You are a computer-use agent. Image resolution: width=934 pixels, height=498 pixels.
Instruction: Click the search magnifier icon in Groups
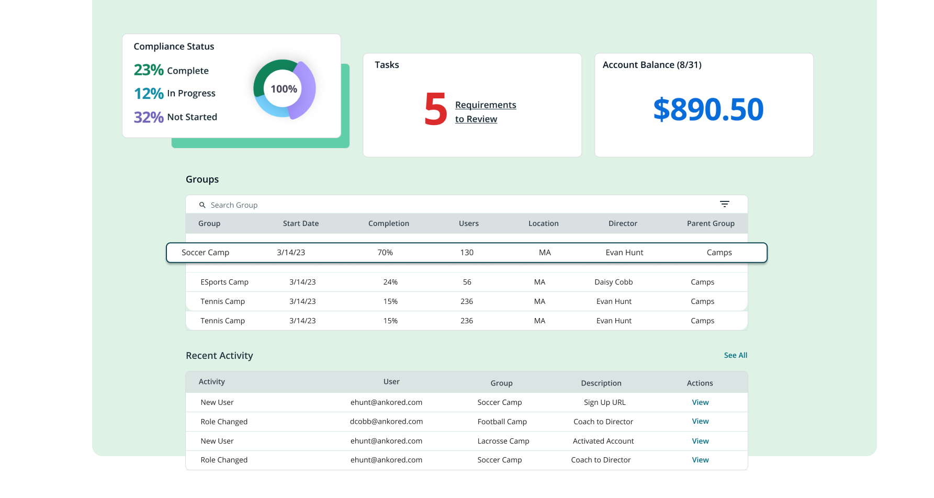pos(202,205)
